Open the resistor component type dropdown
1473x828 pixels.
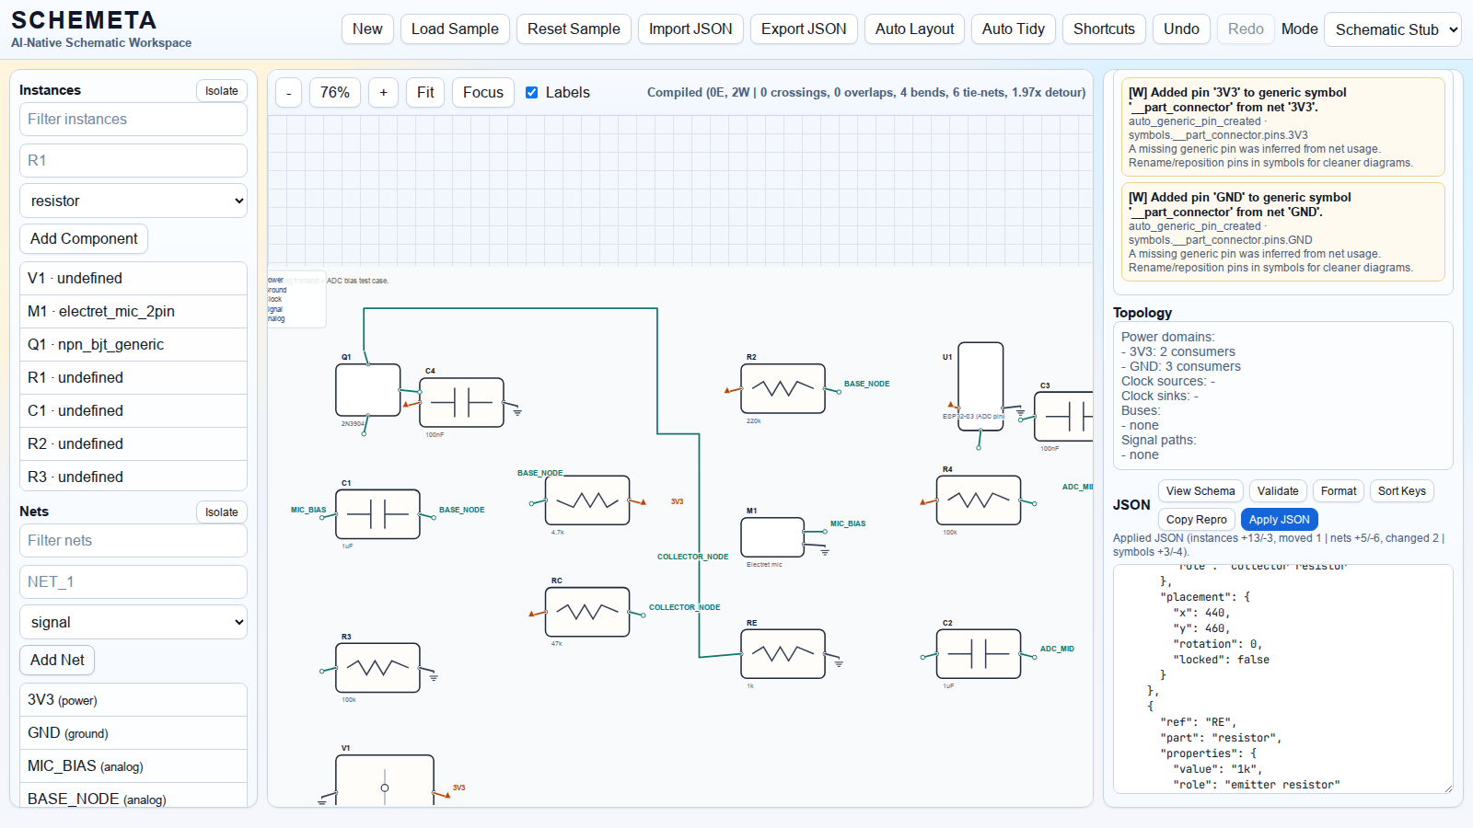[133, 201]
